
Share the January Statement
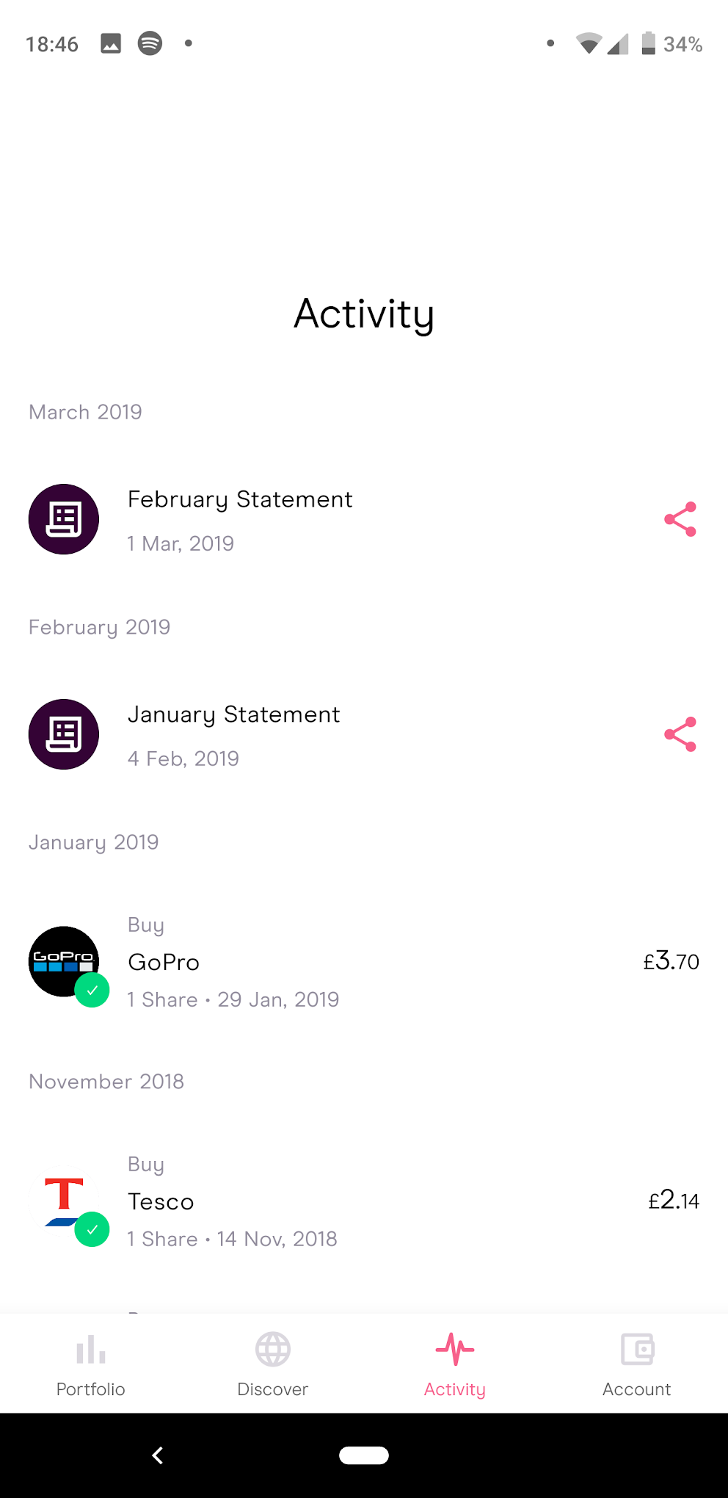[x=680, y=734]
